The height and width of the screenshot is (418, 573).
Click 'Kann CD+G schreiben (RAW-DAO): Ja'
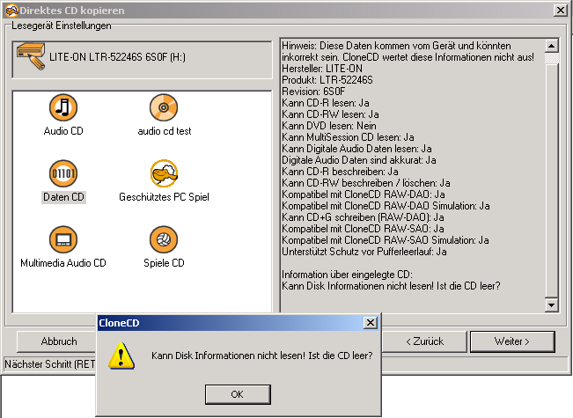point(363,217)
